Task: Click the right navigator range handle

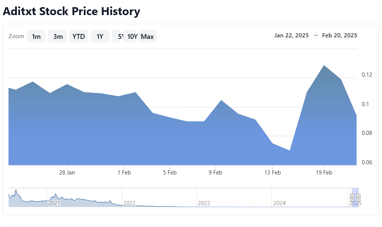Action: tap(358, 198)
